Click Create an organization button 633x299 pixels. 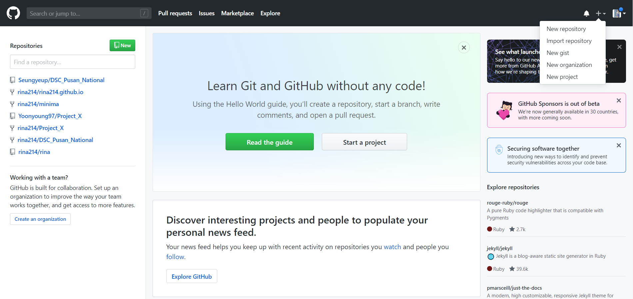[40, 219]
